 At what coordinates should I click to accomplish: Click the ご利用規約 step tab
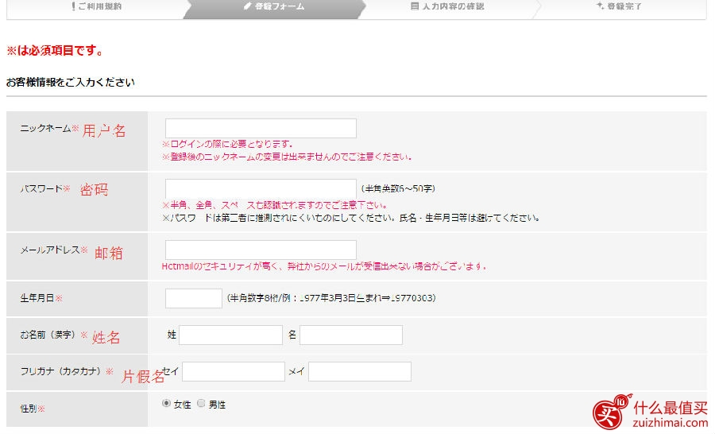tap(97, 8)
